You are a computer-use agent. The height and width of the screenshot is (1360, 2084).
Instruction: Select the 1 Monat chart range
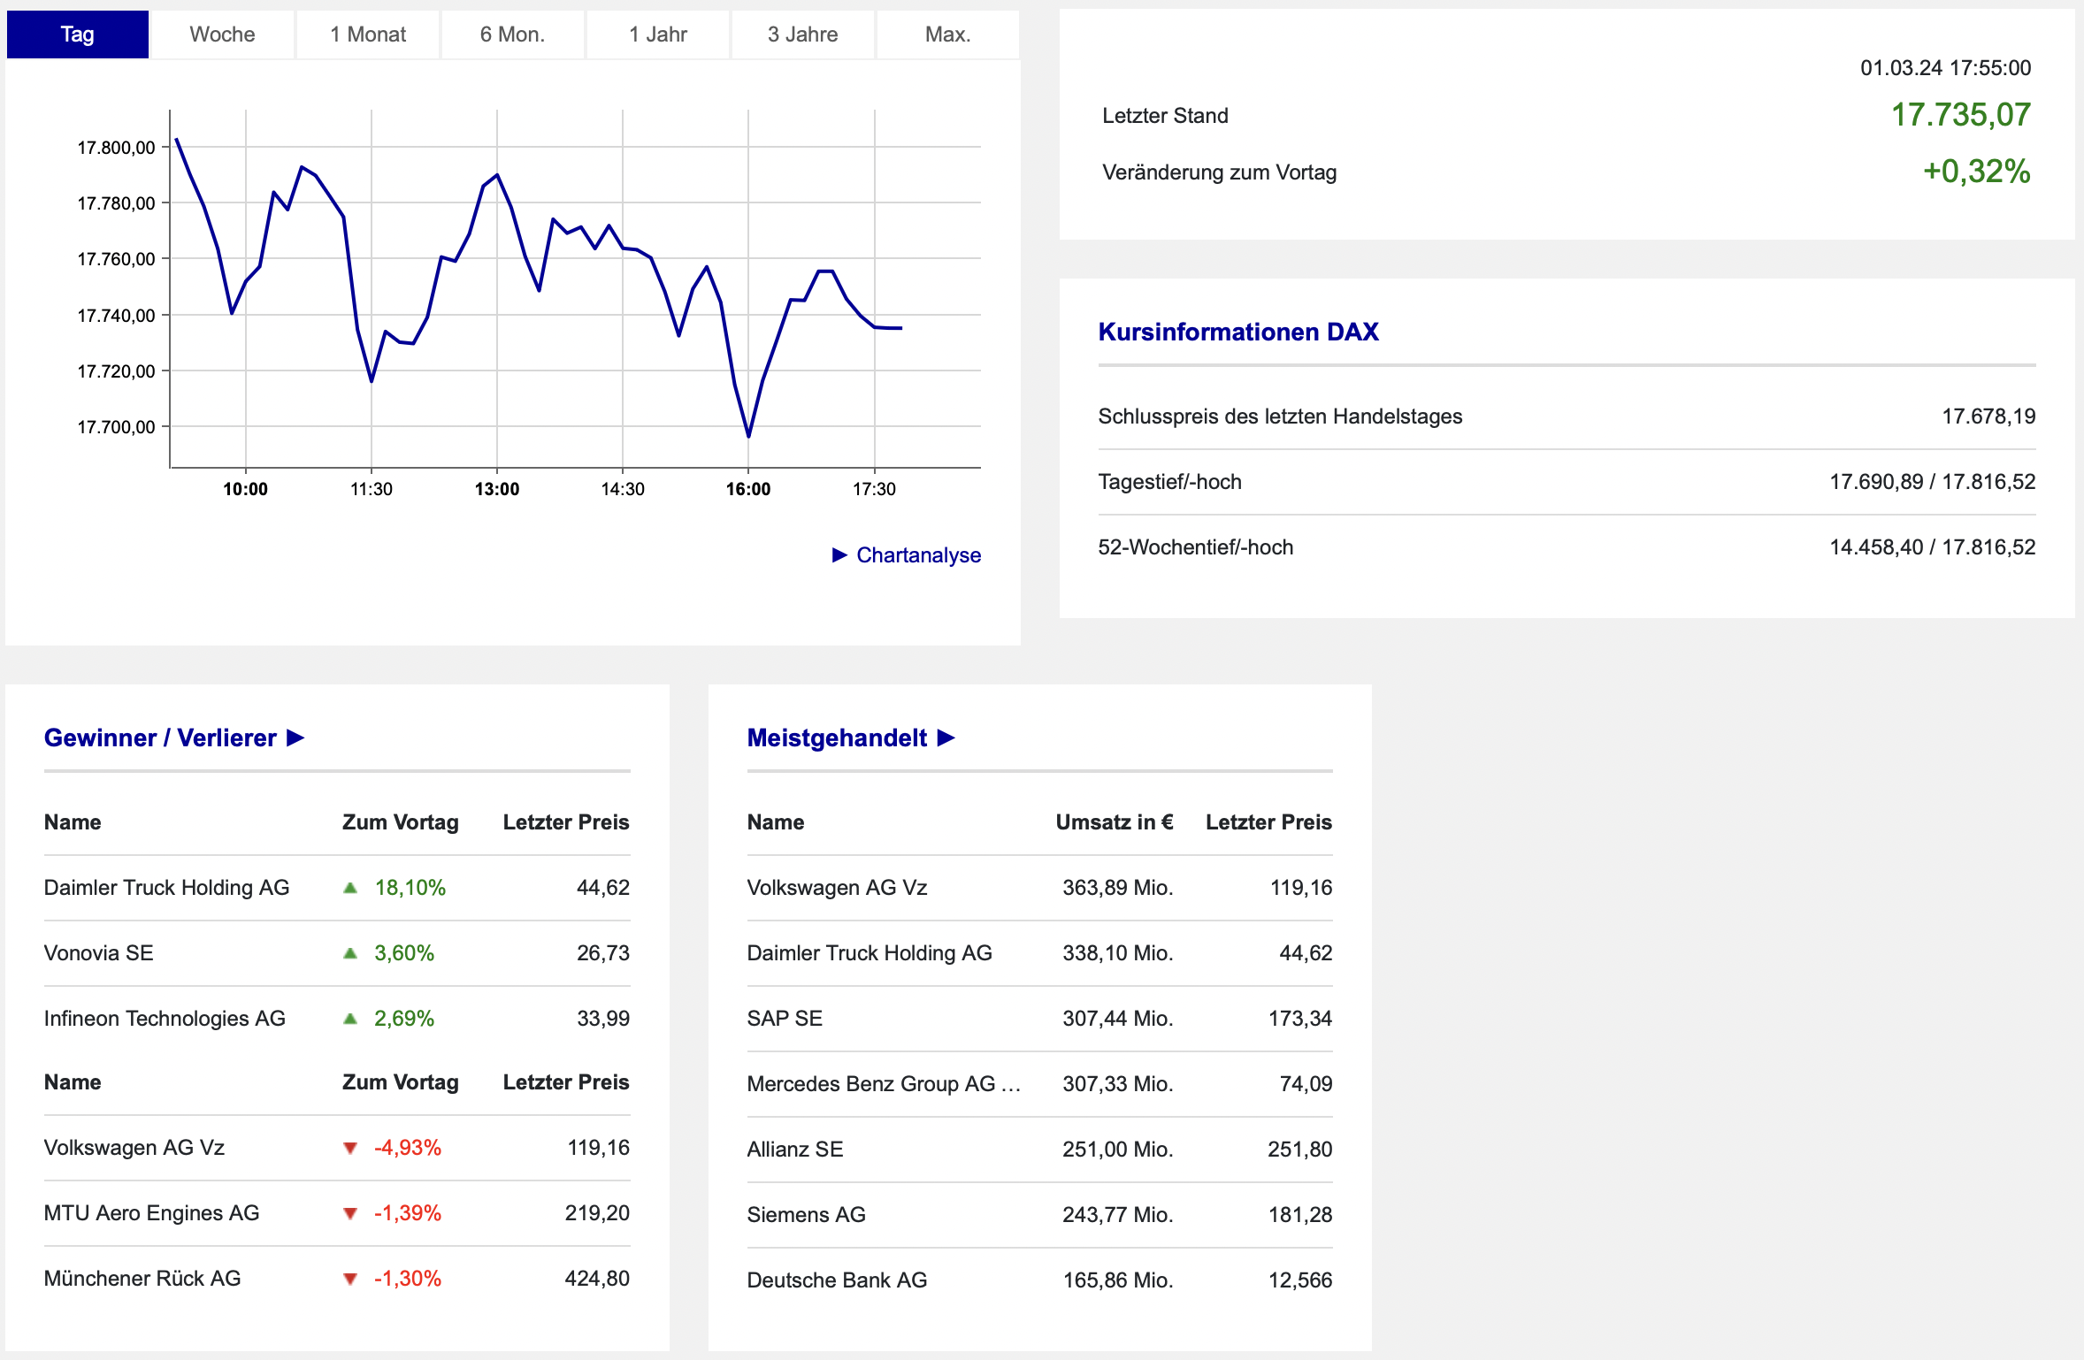click(368, 34)
